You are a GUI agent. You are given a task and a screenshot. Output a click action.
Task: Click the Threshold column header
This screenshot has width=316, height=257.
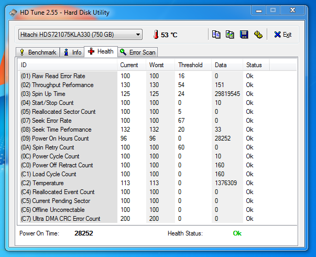(193, 65)
